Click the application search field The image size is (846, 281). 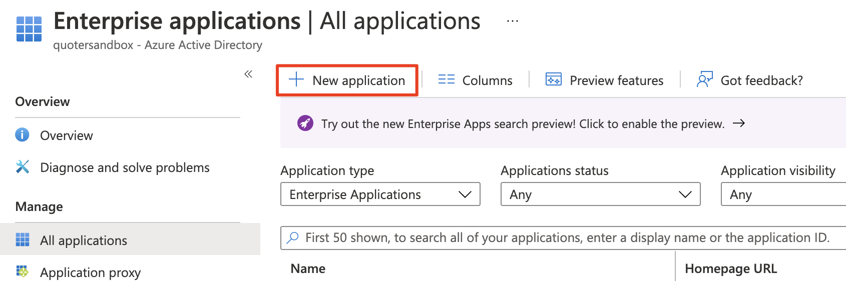click(x=563, y=238)
